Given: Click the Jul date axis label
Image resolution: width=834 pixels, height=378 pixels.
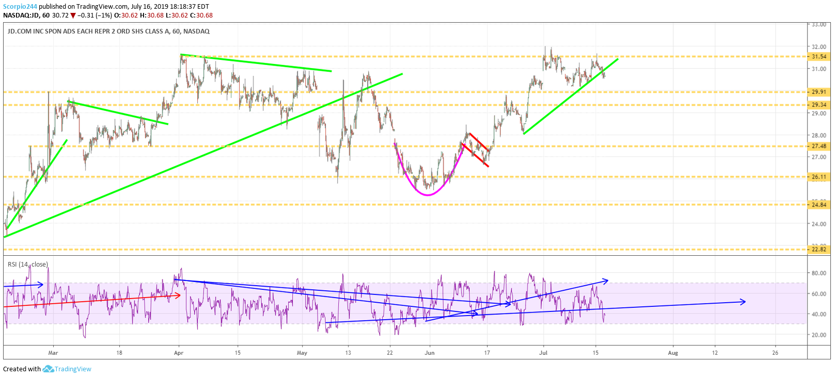Looking at the screenshot, I should click(x=543, y=353).
